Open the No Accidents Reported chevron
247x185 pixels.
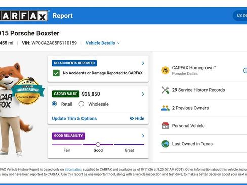coord(143,63)
